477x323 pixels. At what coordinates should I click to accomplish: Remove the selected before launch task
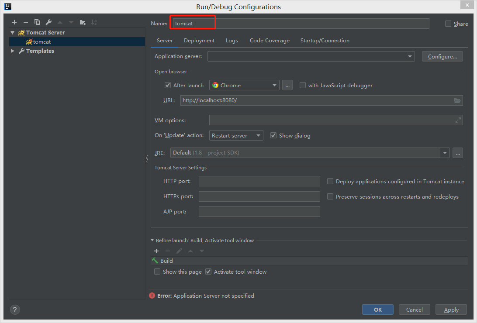click(x=168, y=251)
